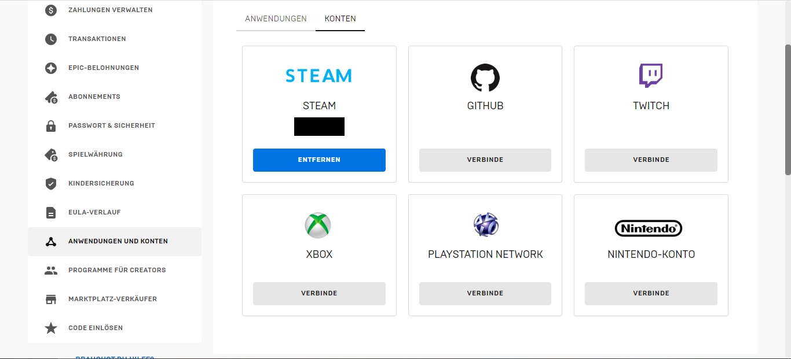Click the padlock icon beside Passwort & Sicherheit
This screenshot has height=359, width=791.
(51, 125)
